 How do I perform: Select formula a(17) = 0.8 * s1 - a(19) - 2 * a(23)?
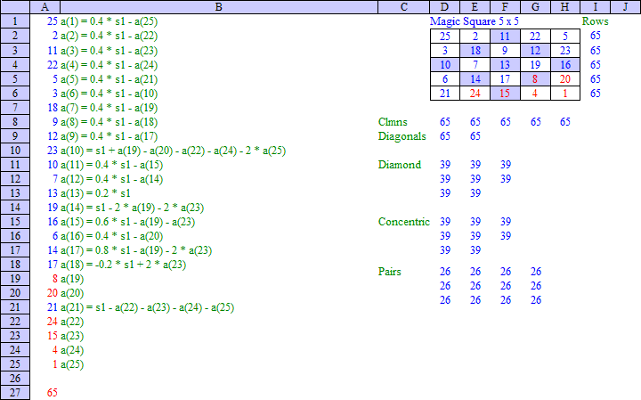click(x=136, y=250)
